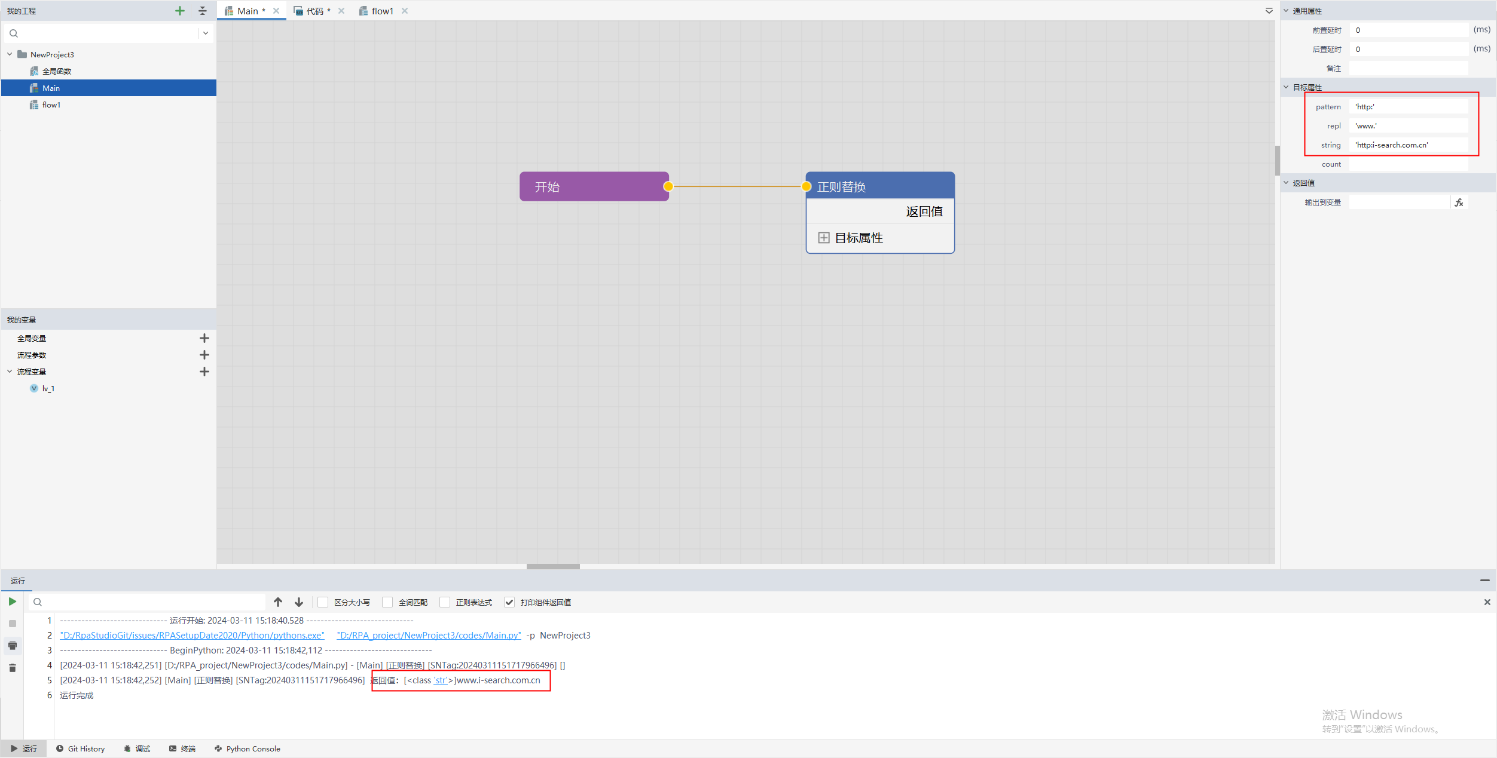The image size is (1497, 758).
Task: Edit the string field
Action: 1409,145
